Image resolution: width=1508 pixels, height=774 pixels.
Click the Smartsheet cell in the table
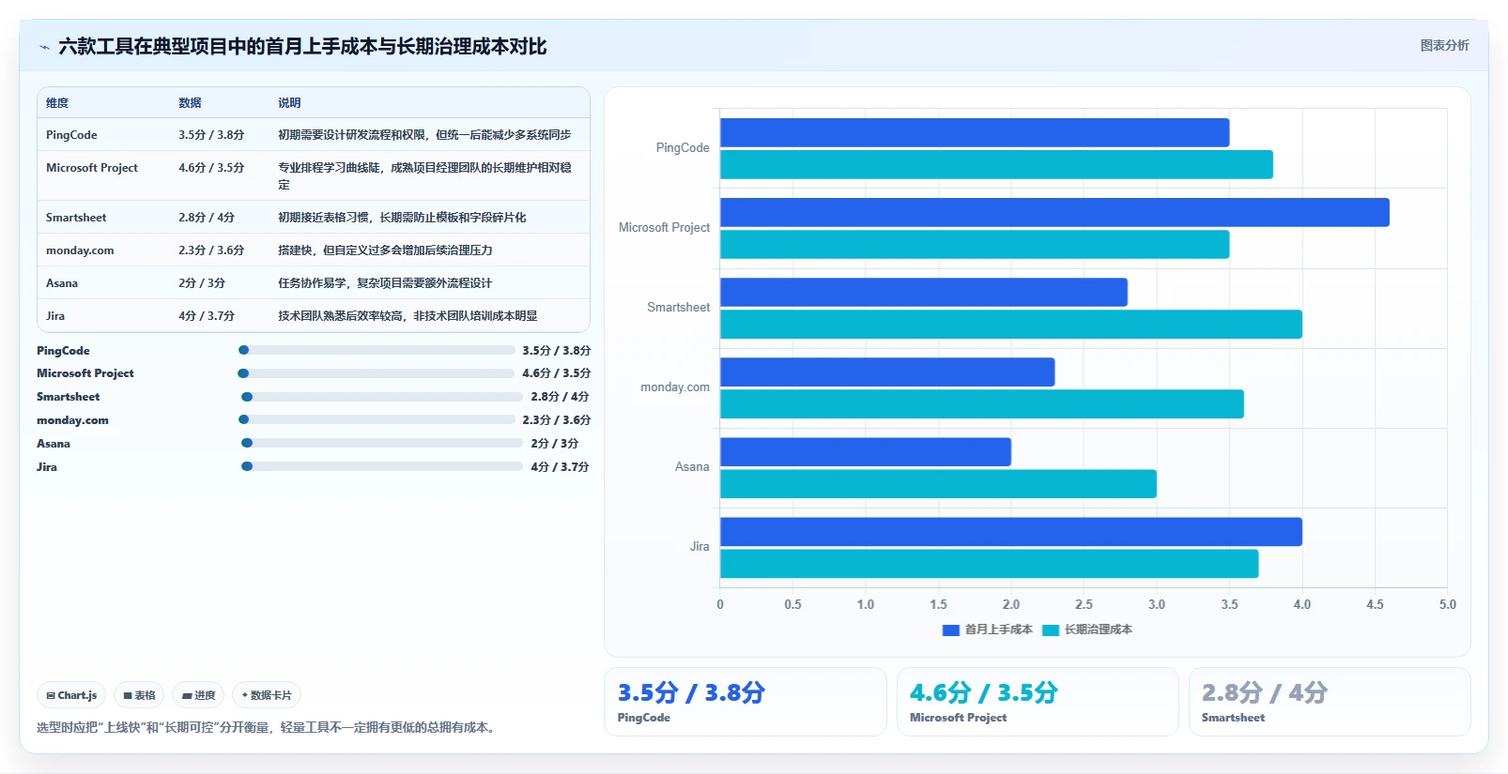(x=76, y=217)
